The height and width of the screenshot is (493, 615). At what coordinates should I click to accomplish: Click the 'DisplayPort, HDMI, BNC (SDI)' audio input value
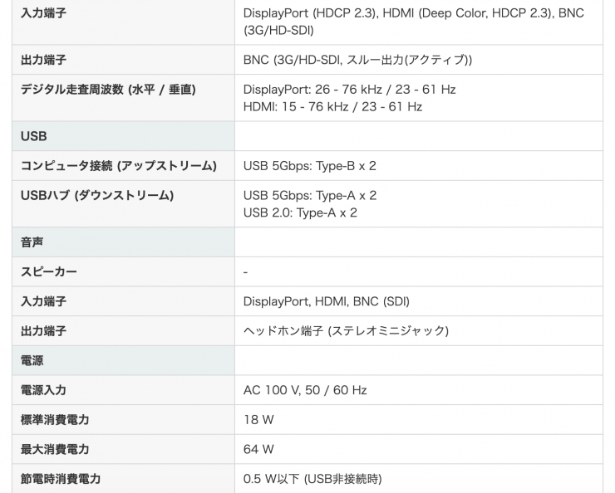(x=326, y=301)
